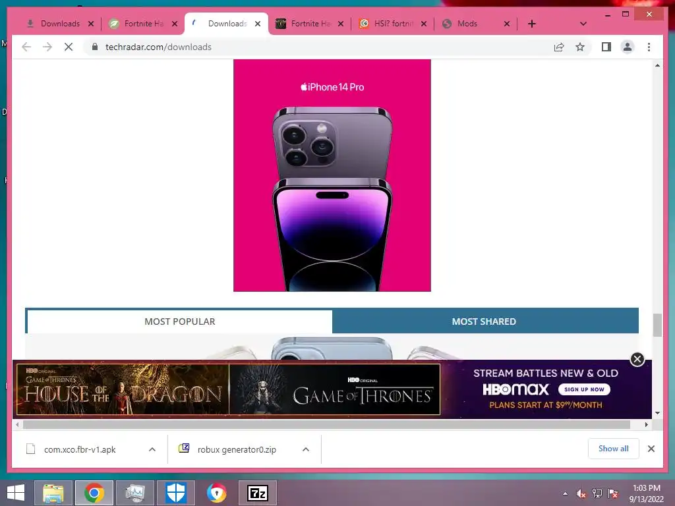Show hidden system tray icons
This screenshot has height=506, width=675.
tap(565, 493)
